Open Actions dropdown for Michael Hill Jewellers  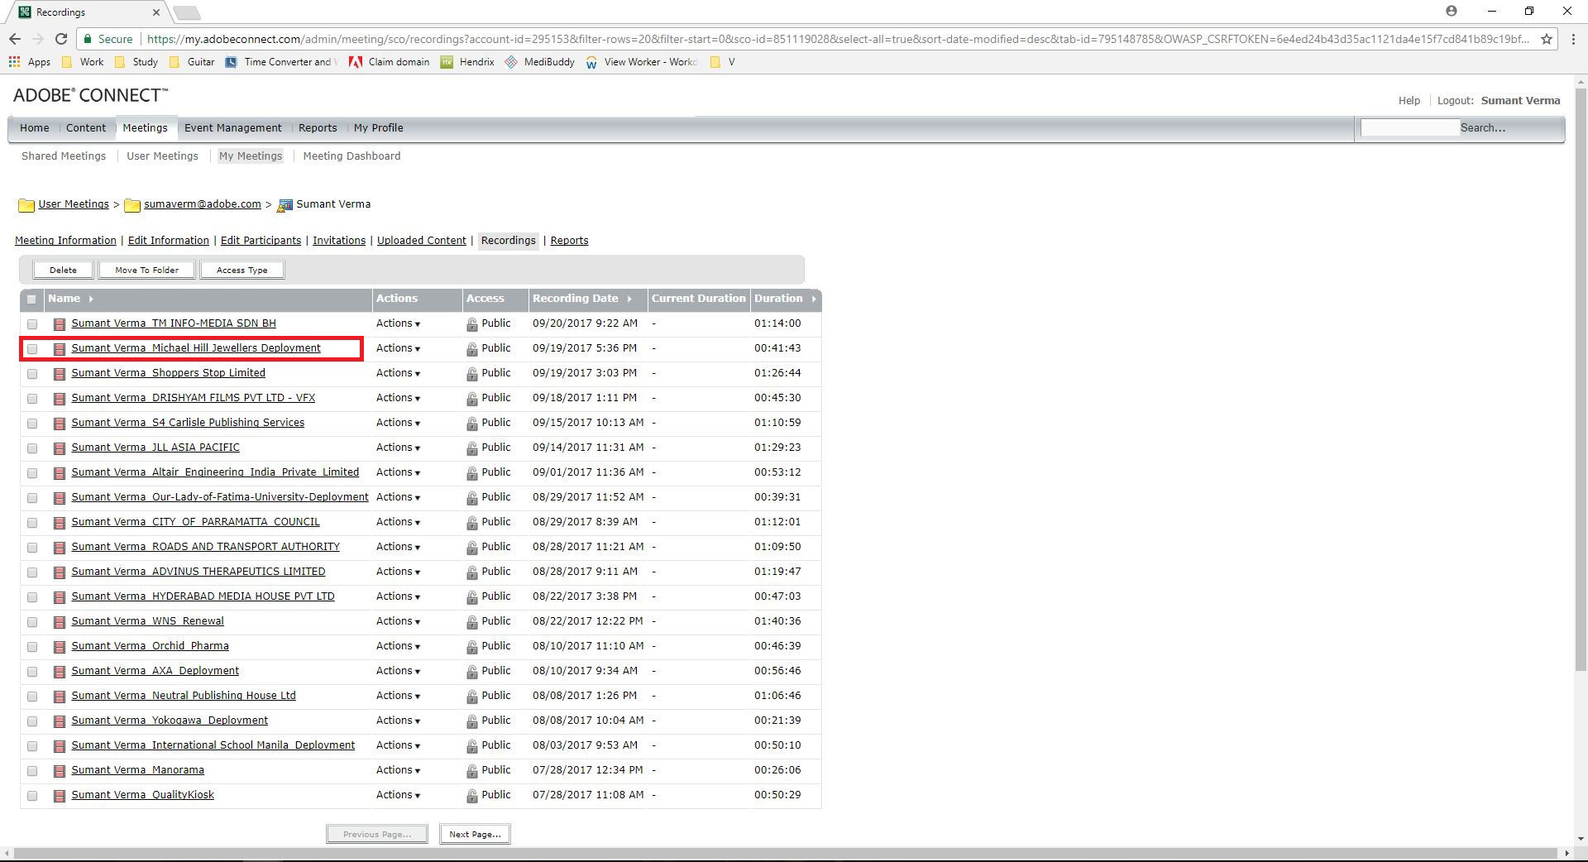398,348
